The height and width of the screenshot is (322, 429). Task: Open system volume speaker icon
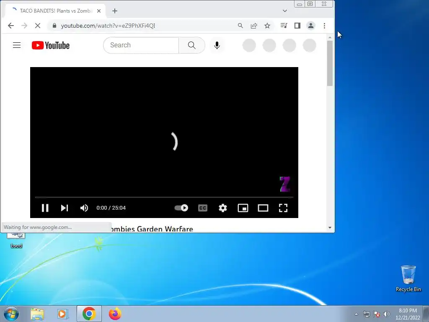coord(387,314)
